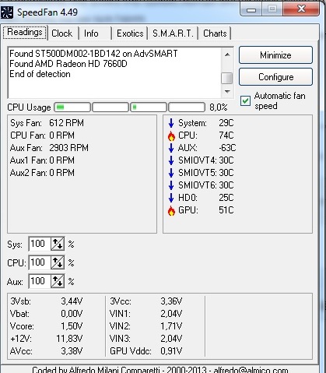Click the GPU Vddc 0,91V reading

(x=146, y=351)
